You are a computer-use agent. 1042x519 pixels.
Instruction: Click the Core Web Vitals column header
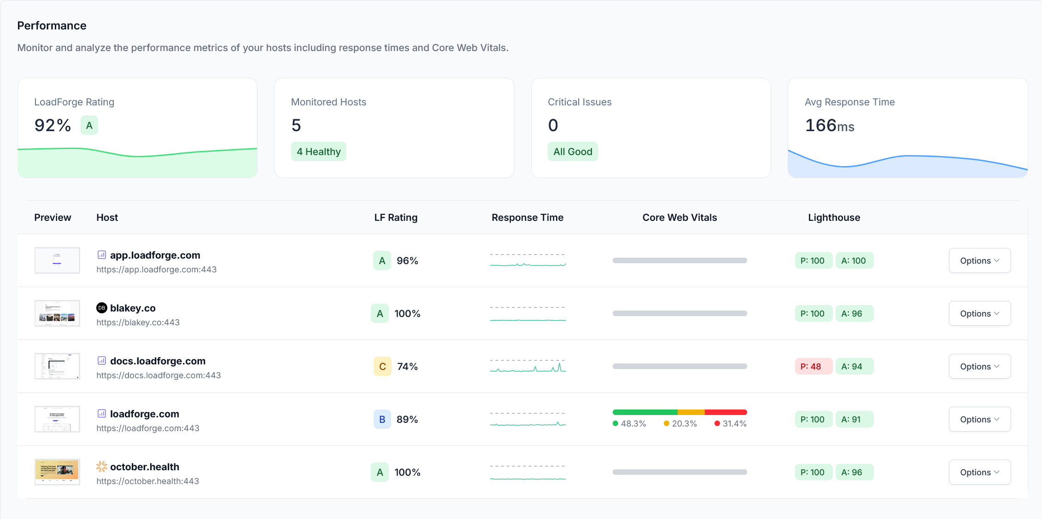click(679, 217)
